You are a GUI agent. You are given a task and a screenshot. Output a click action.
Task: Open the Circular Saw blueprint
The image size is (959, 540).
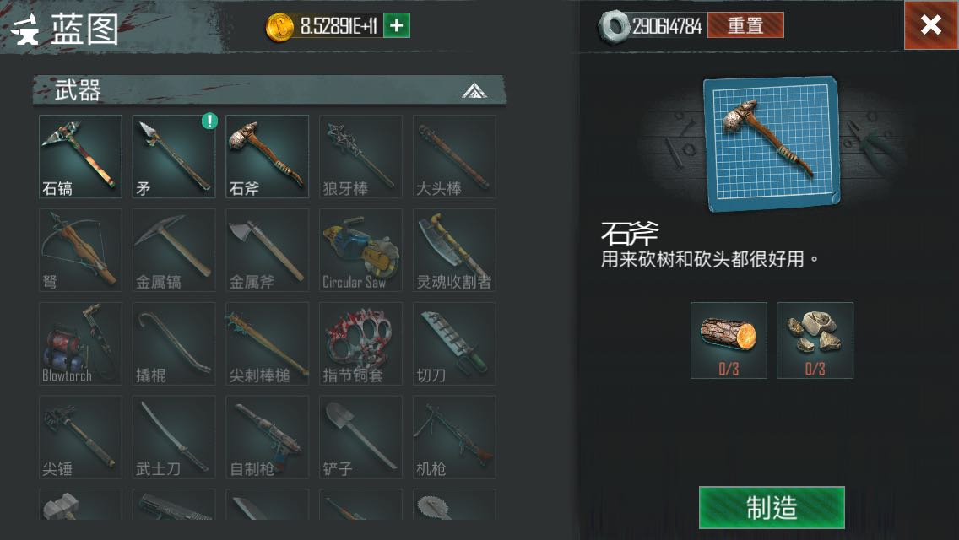tap(360, 250)
